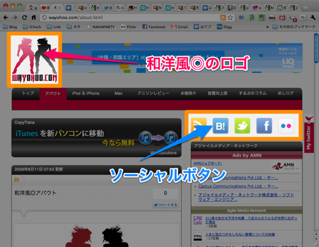Select the iPod & iPhone nav item
Image resolution: width=319 pixels, height=247 pixels.
point(85,93)
